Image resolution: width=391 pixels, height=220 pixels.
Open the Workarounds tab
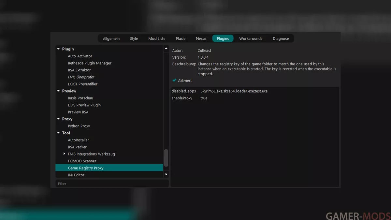pos(251,38)
